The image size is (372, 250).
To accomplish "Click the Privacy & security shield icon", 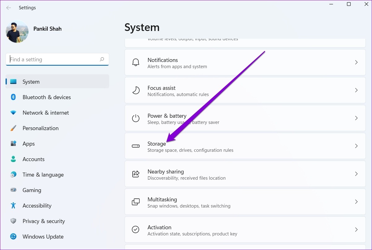I will coord(13,221).
